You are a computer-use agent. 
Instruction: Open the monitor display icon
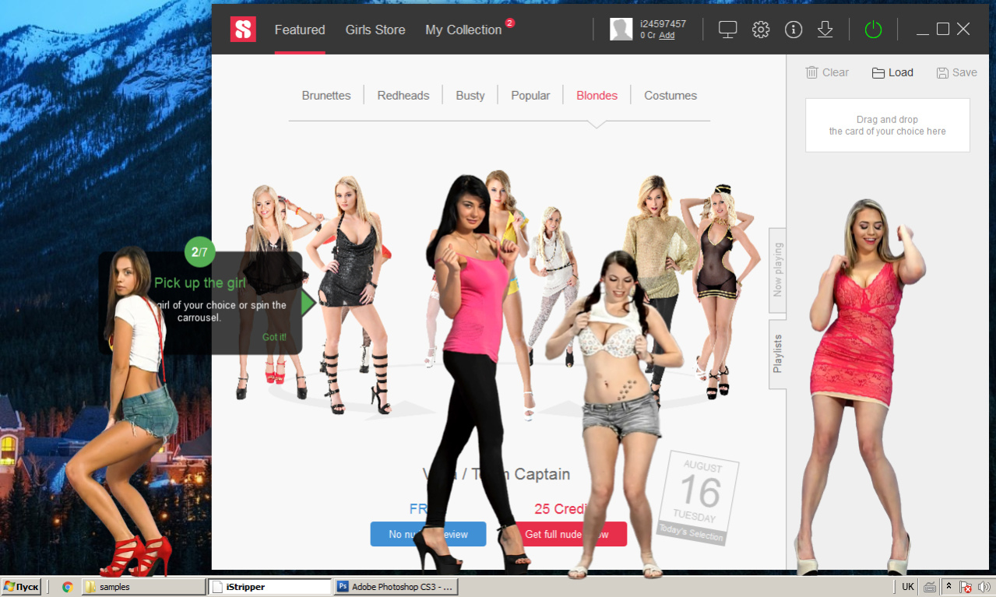click(727, 30)
